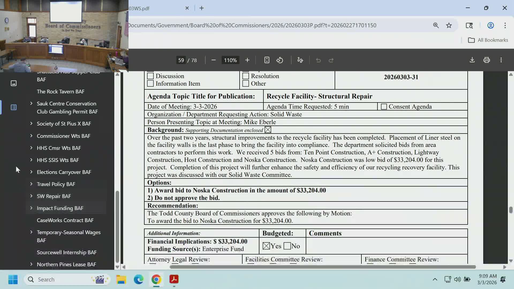Screen dimensions: 514x289
Task: Undo the last annotation
Action: point(318,60)
